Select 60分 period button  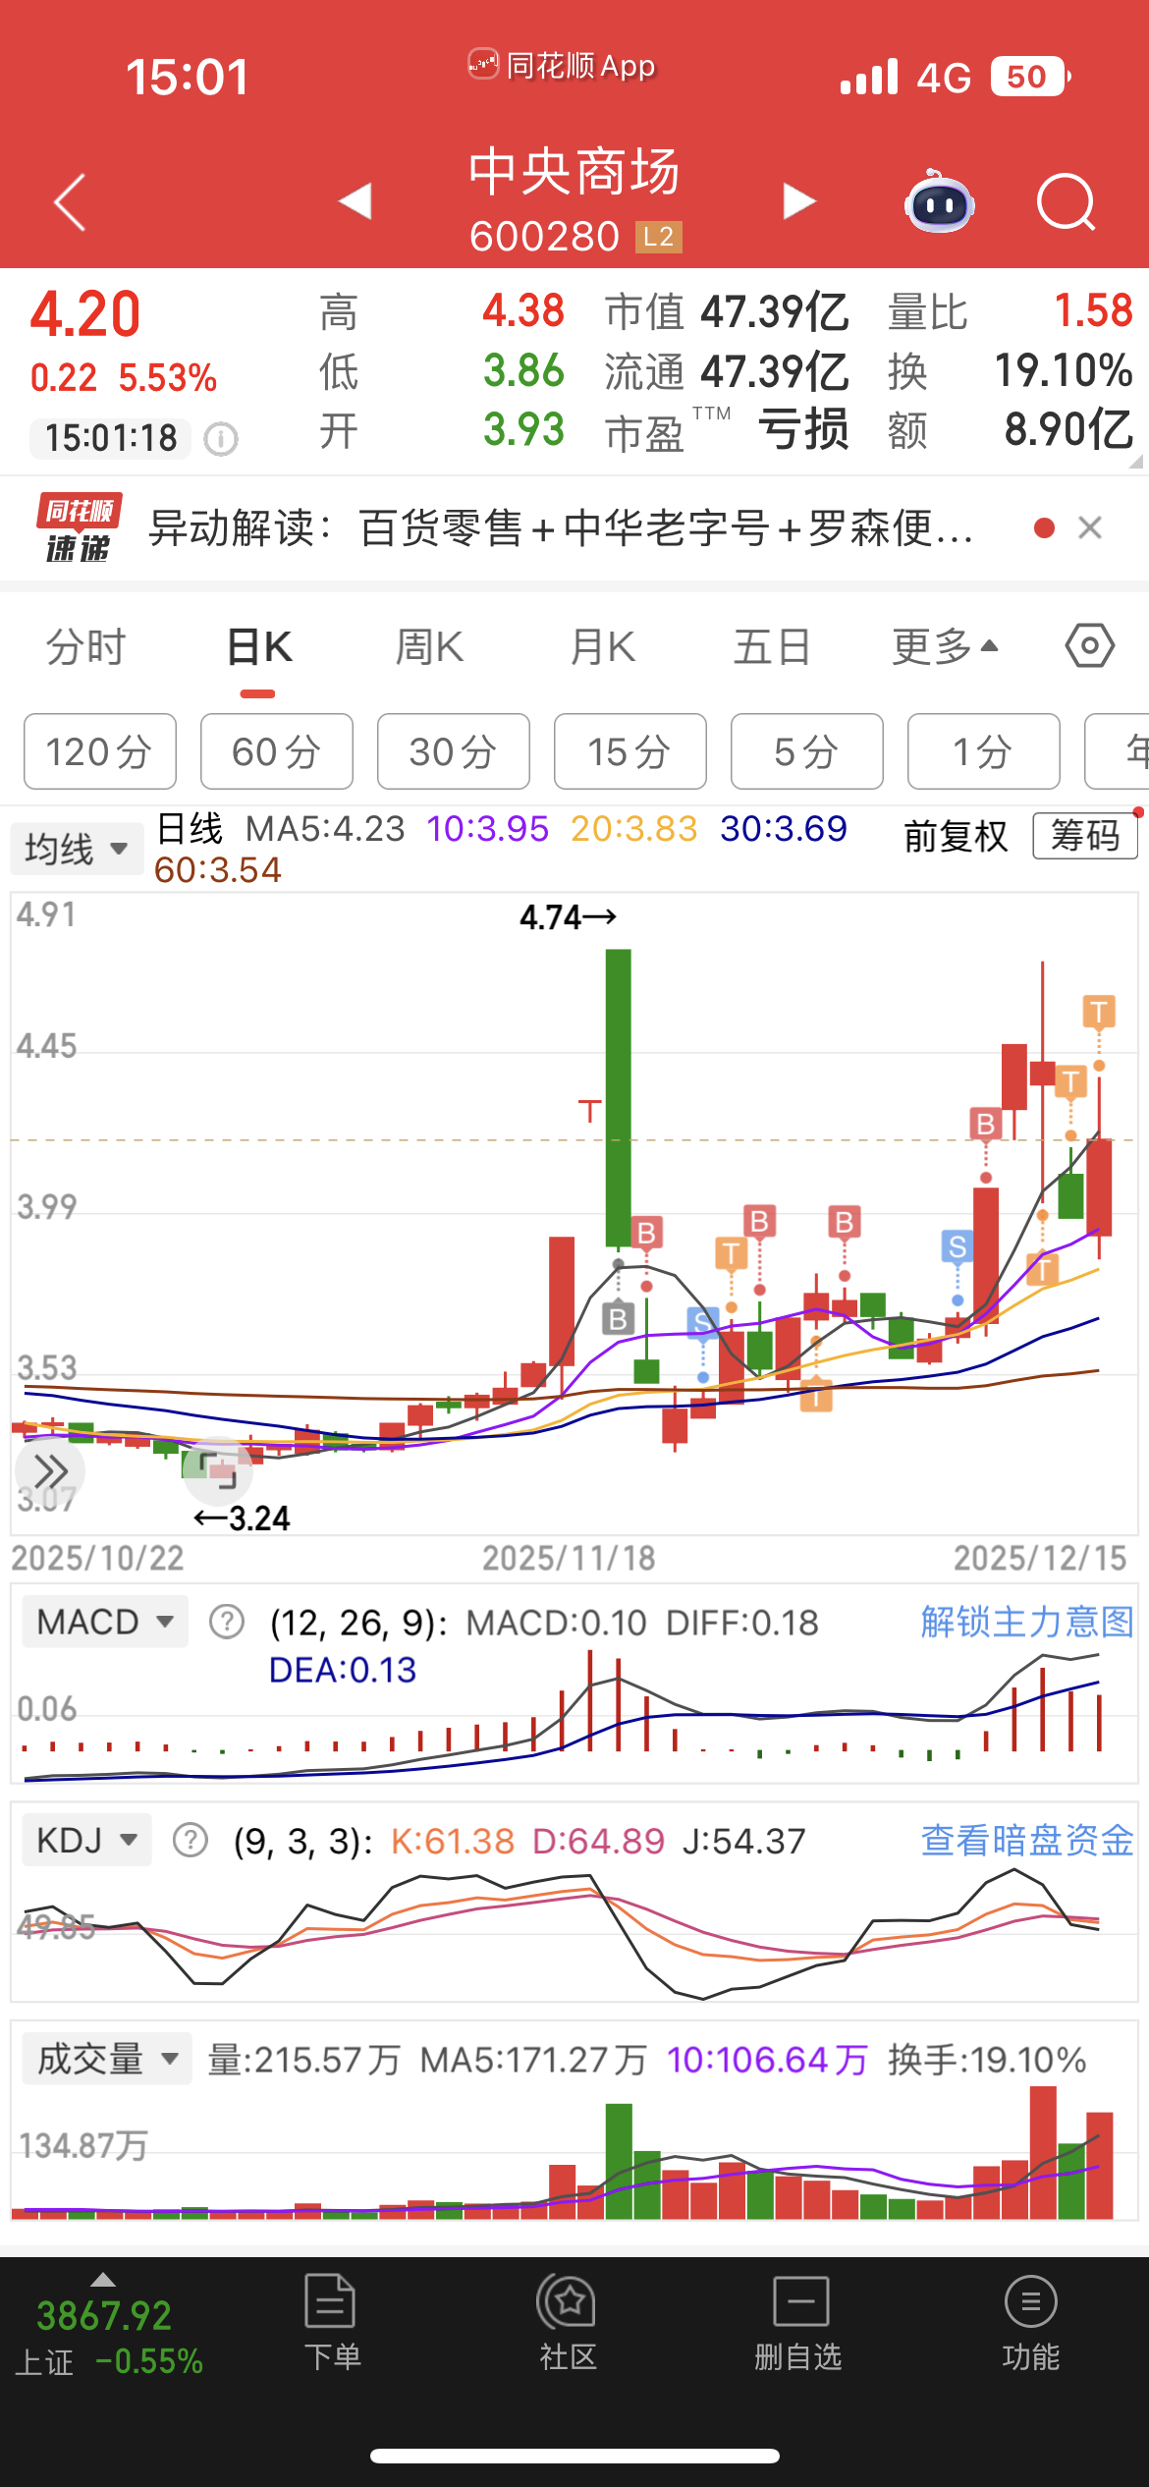click(x=277, y=751)
